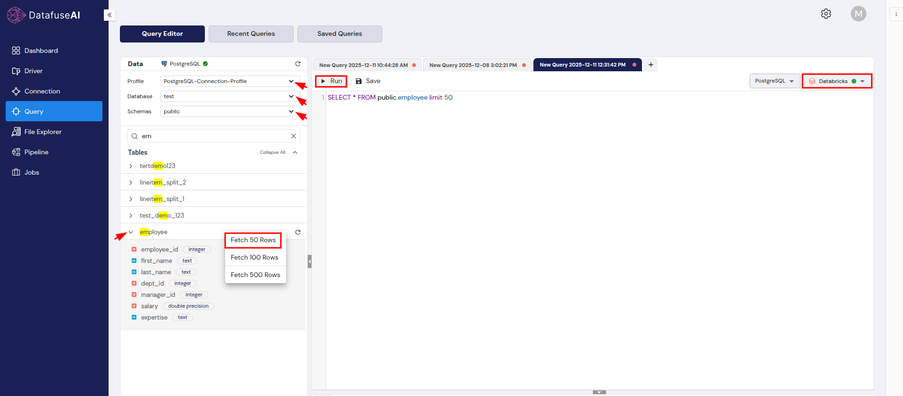Save the current query

368,81
